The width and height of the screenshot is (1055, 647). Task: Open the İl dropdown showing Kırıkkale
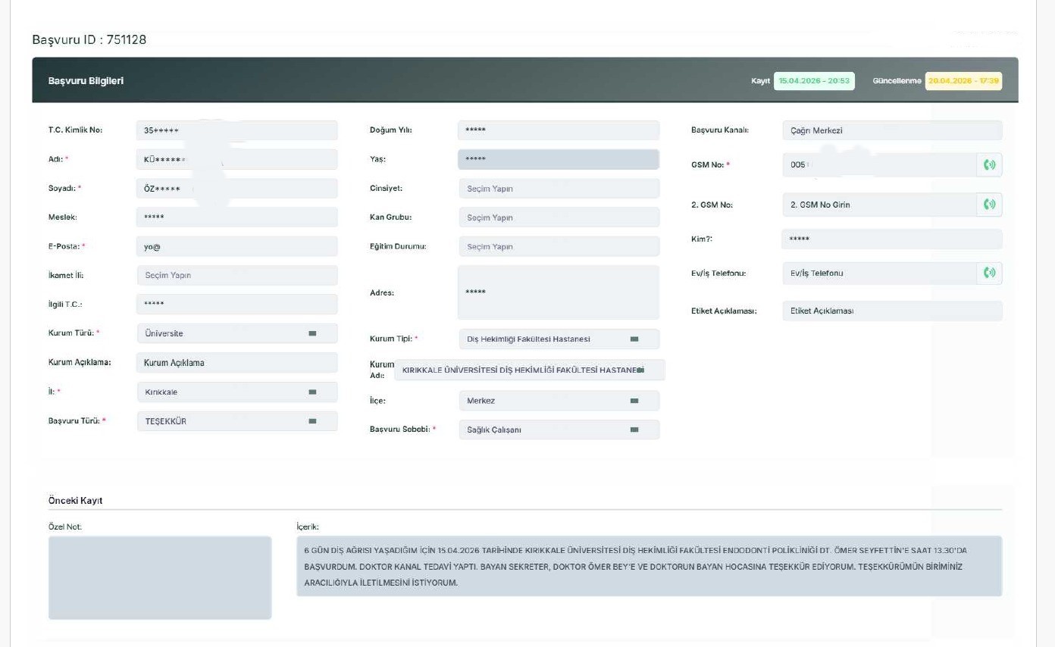coord(237,392)
